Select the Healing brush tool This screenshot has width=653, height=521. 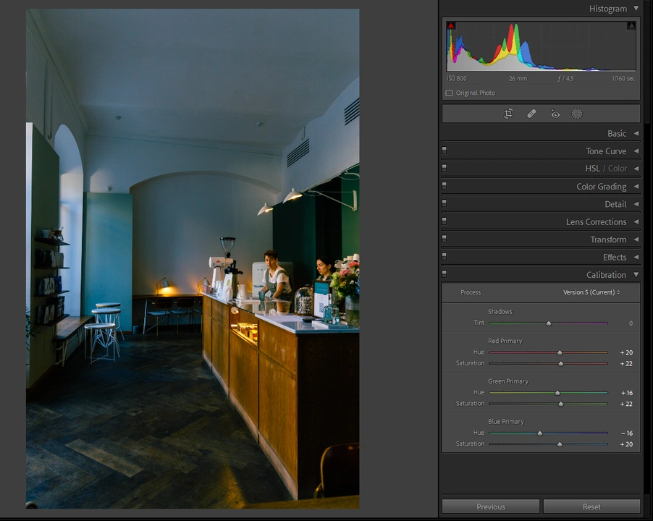click(531, 114)
